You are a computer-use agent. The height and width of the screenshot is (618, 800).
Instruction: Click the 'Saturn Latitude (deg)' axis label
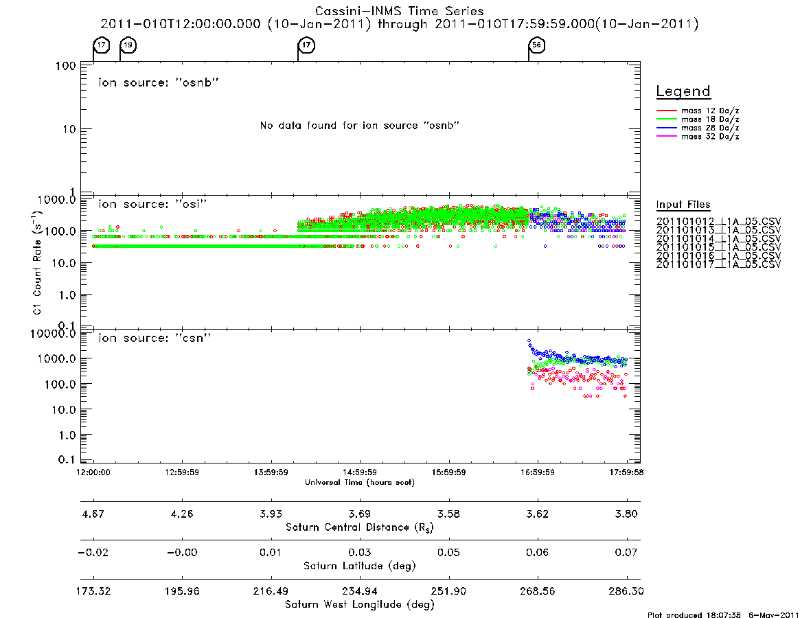click(360, 566)
